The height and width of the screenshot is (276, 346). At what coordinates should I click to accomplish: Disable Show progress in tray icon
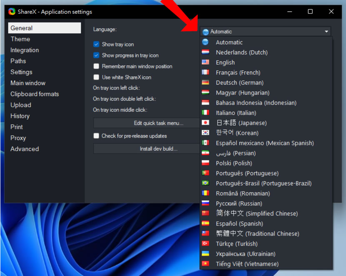(96, 55)
